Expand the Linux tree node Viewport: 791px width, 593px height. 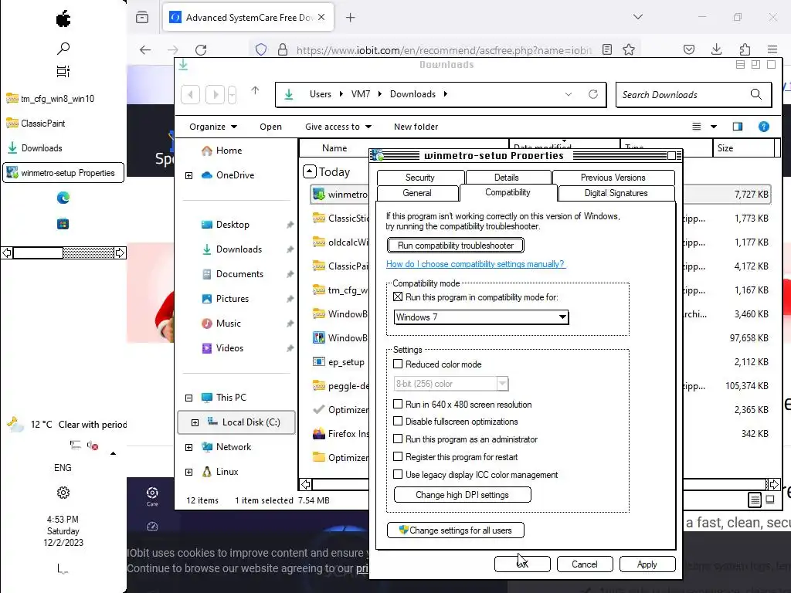tap(188, 472)
